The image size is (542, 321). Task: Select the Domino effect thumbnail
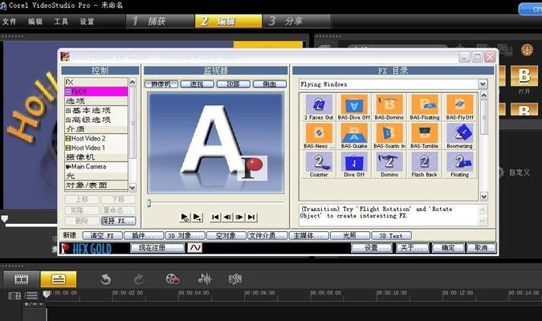pyautogui.click(x=389, y=165)
